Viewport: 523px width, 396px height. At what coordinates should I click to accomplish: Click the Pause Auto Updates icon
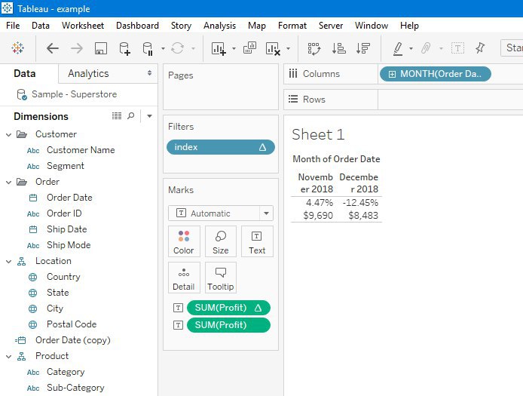point(148,48)
